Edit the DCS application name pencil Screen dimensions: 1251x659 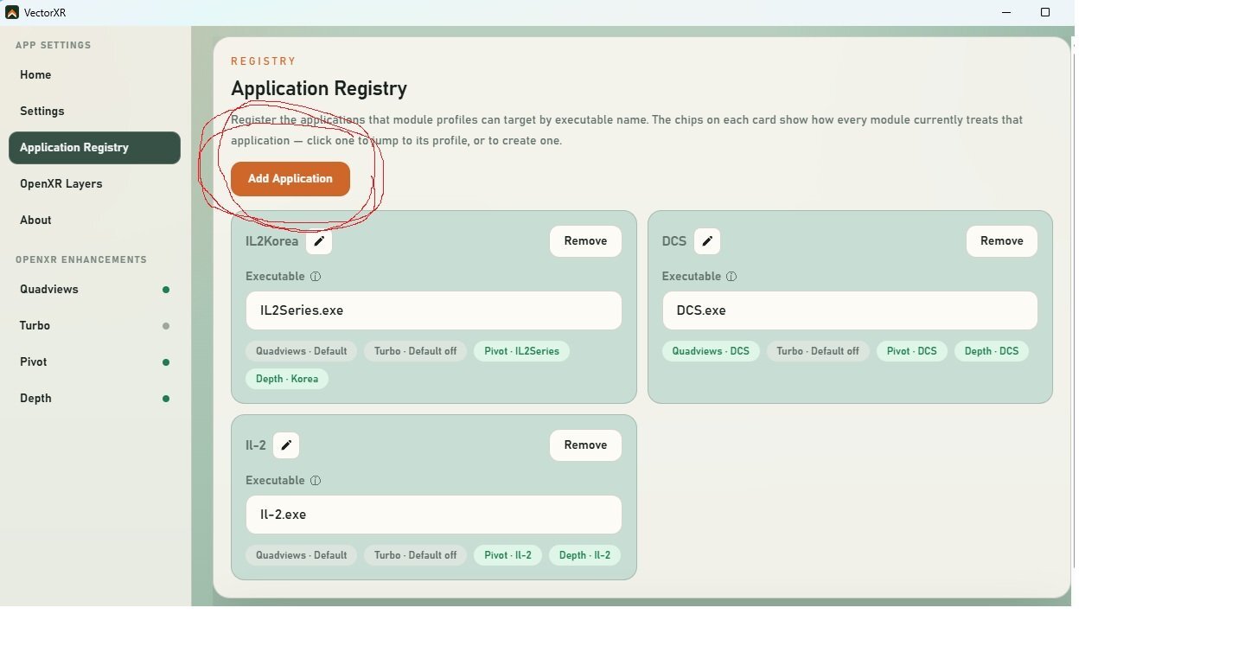[x=707, y=241]
